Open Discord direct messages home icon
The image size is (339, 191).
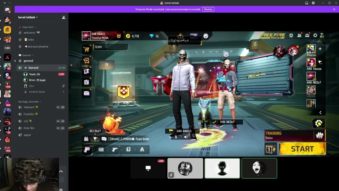click(x=7, y=10)
